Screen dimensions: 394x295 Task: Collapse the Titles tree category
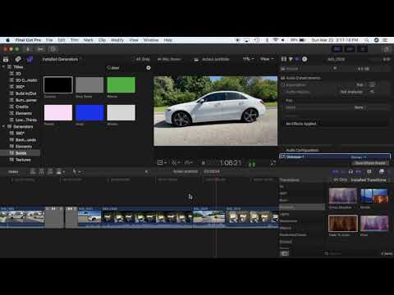pos(3,66)
